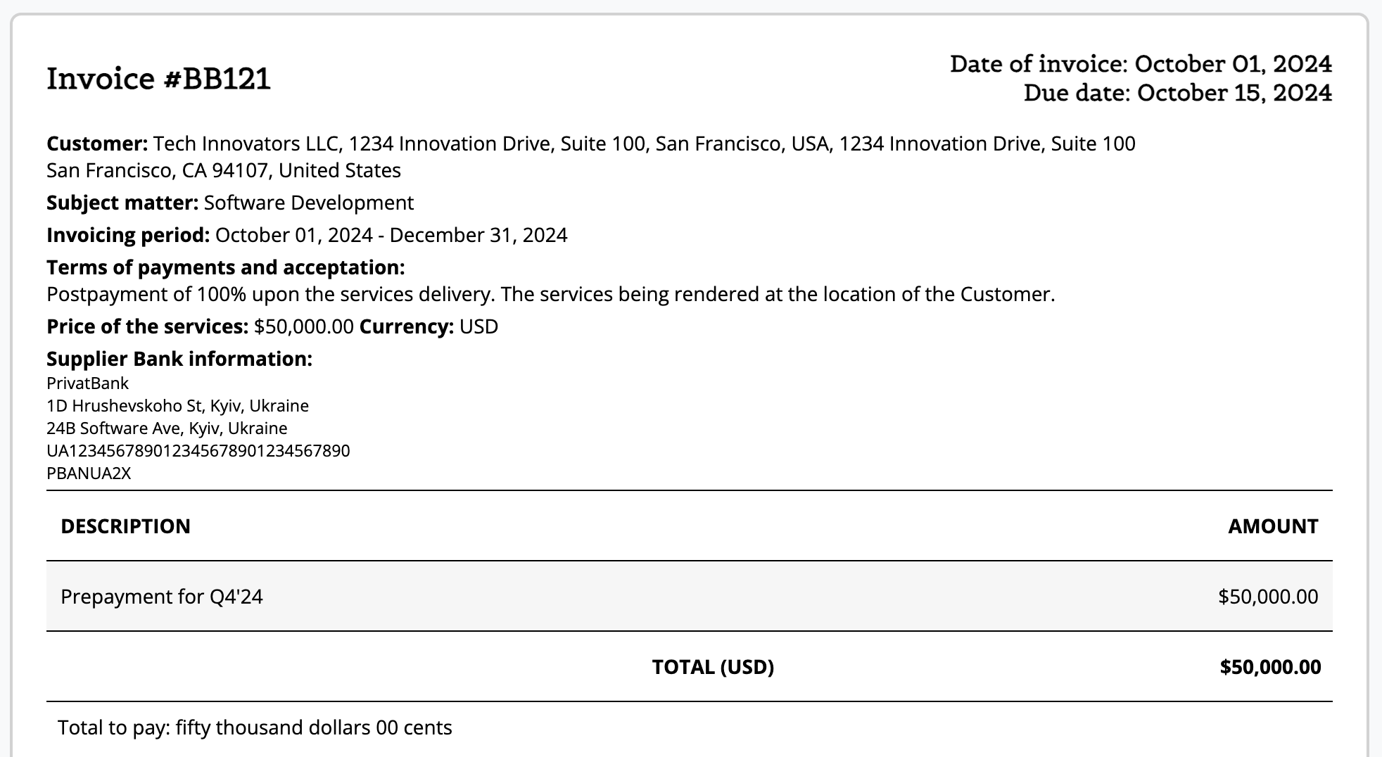Click the Price of the services amount

click(x=304, y=326)
